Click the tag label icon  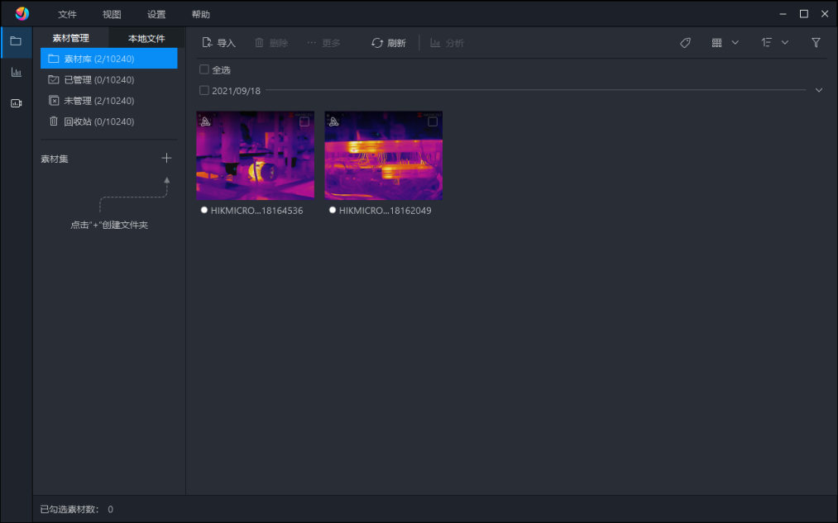(x=685, y=43)
